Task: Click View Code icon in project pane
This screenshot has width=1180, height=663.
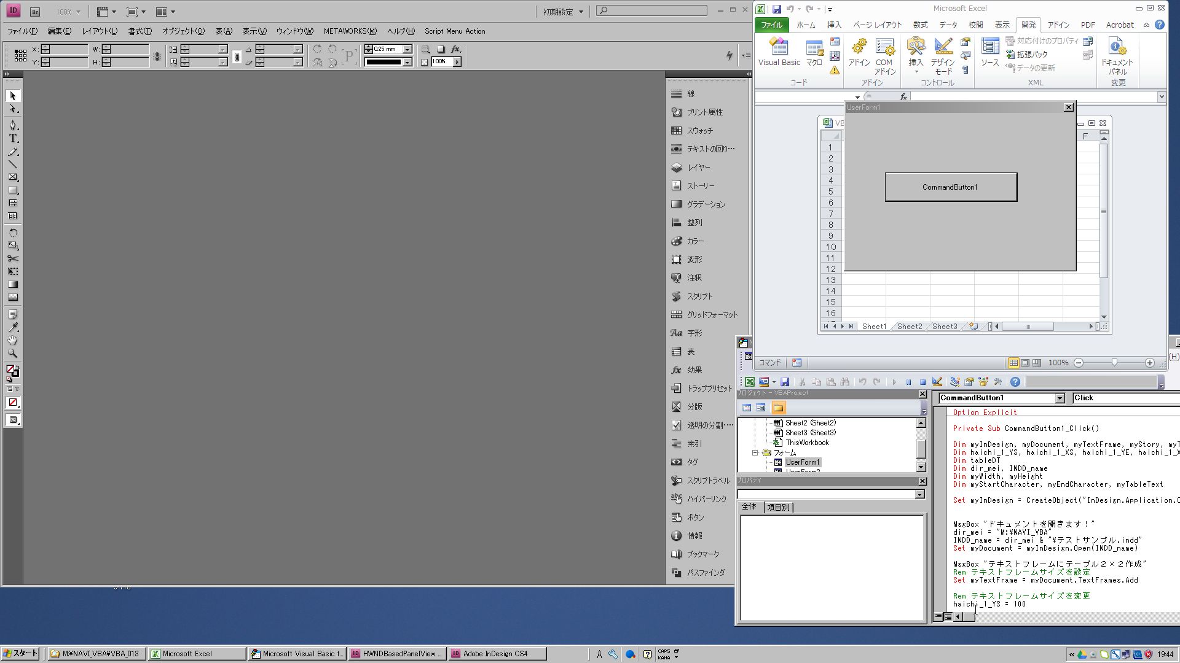Action: point(747,408)
